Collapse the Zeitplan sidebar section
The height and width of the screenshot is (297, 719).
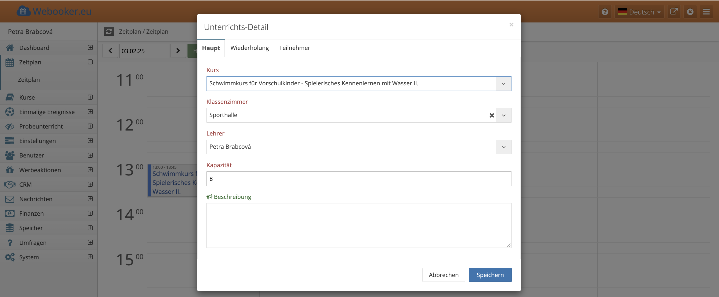pos(90,62)
